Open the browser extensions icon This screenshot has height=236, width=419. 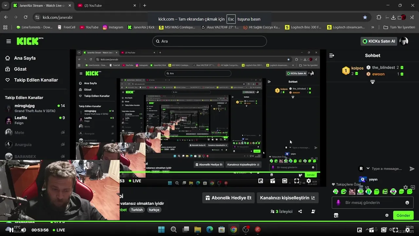[379, 17]
